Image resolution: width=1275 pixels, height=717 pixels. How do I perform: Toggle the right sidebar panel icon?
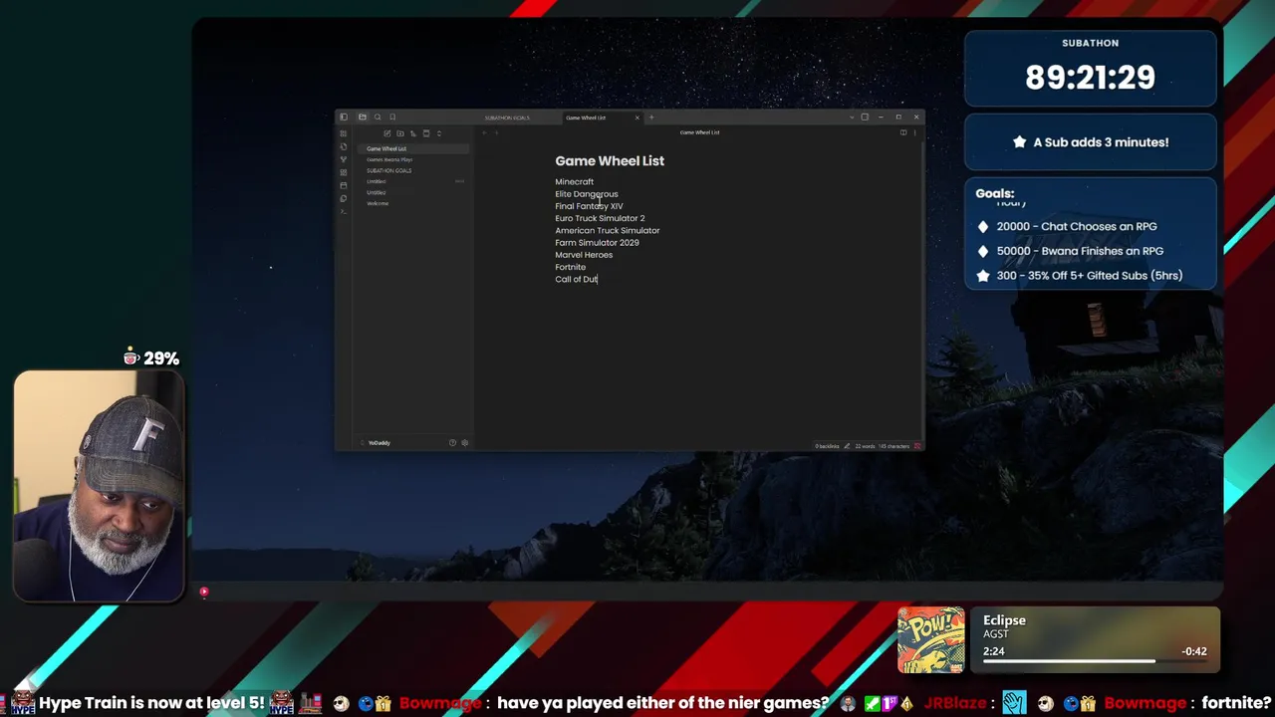click(865, 118)
